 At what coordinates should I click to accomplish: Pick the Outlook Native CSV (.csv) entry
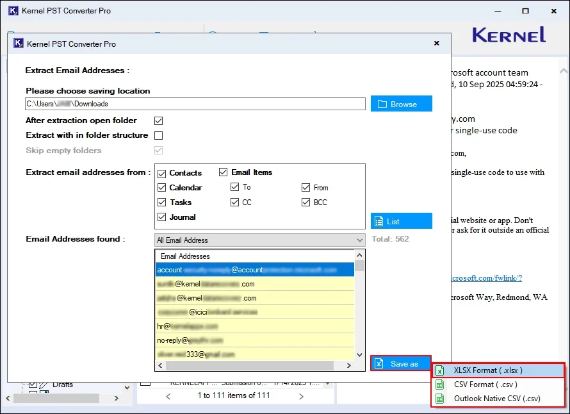click(496, 399)
